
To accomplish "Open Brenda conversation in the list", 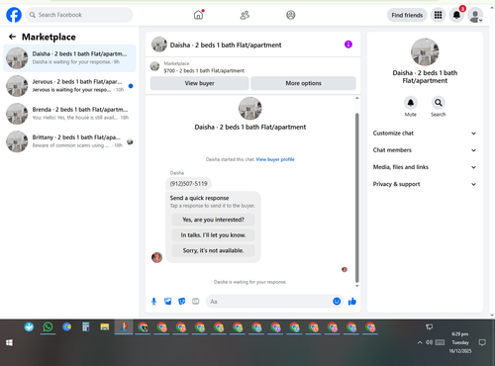I will [x=69, y=114].
